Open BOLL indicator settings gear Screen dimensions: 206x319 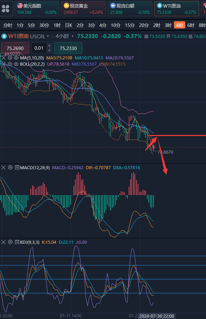[x=10, y=64]
